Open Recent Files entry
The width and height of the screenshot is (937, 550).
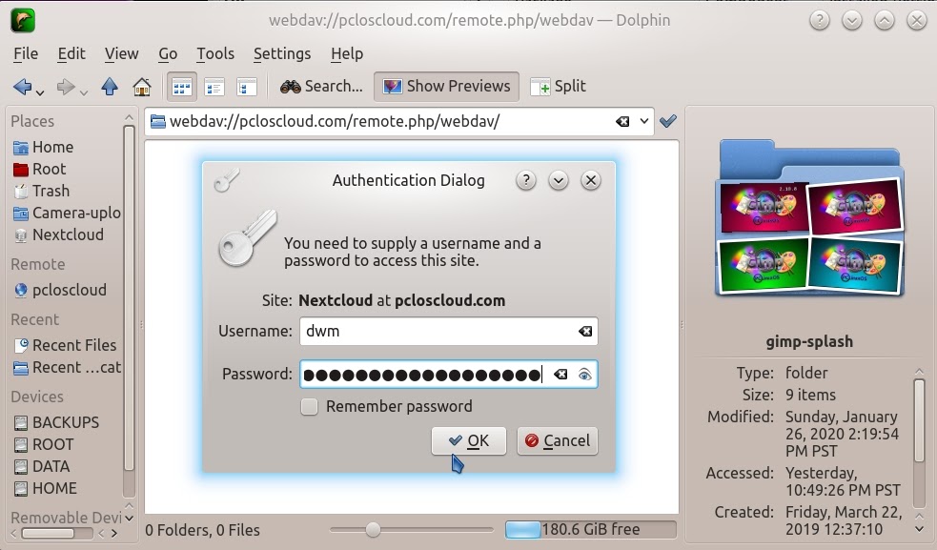click(x=67, y=346)
